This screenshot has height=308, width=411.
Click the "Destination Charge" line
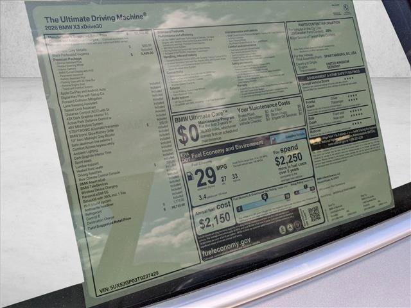[x=101, y=221]
